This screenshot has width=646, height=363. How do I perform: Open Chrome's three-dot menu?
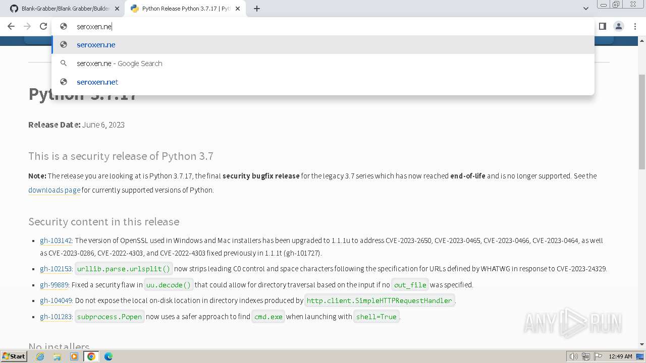coord(635,26)
